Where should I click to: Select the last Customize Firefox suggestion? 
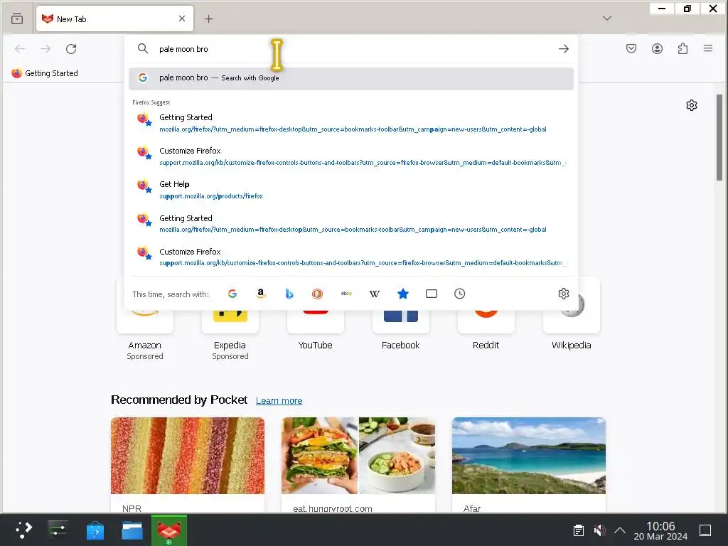pos(351,257)
